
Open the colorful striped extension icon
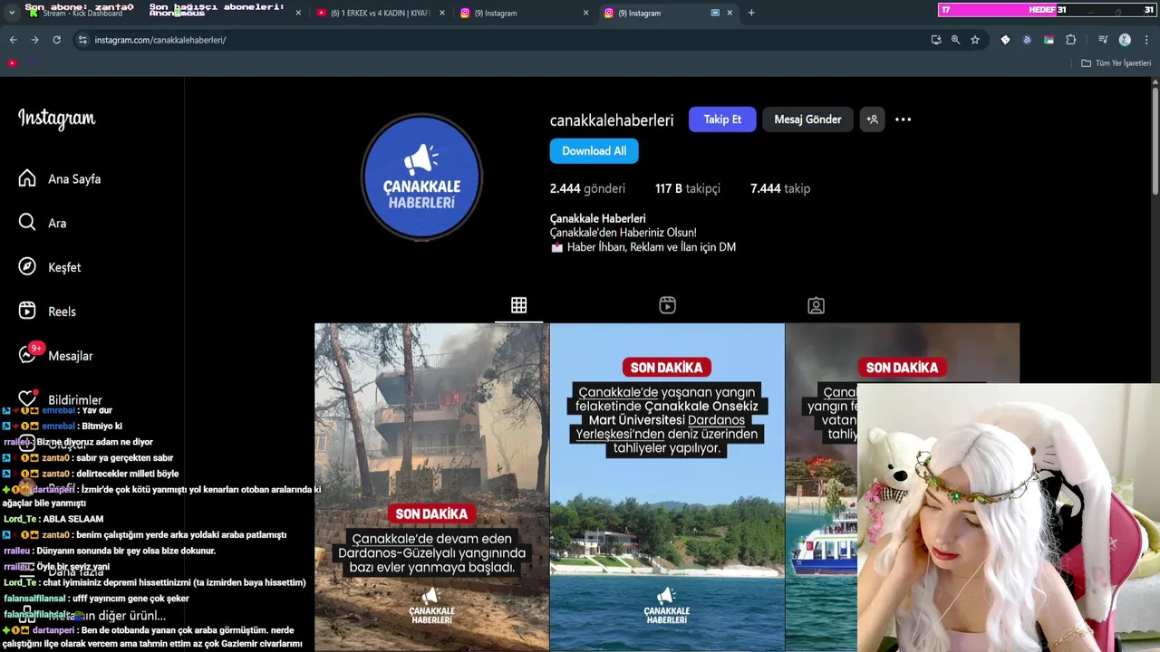point(1049,40)
